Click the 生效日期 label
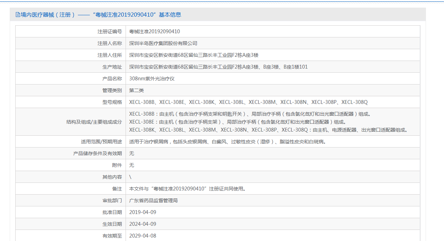The height and width of the screenshot is (241, 444). [112, 224]
